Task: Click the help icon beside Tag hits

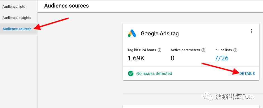Action: tap(160, 50)
